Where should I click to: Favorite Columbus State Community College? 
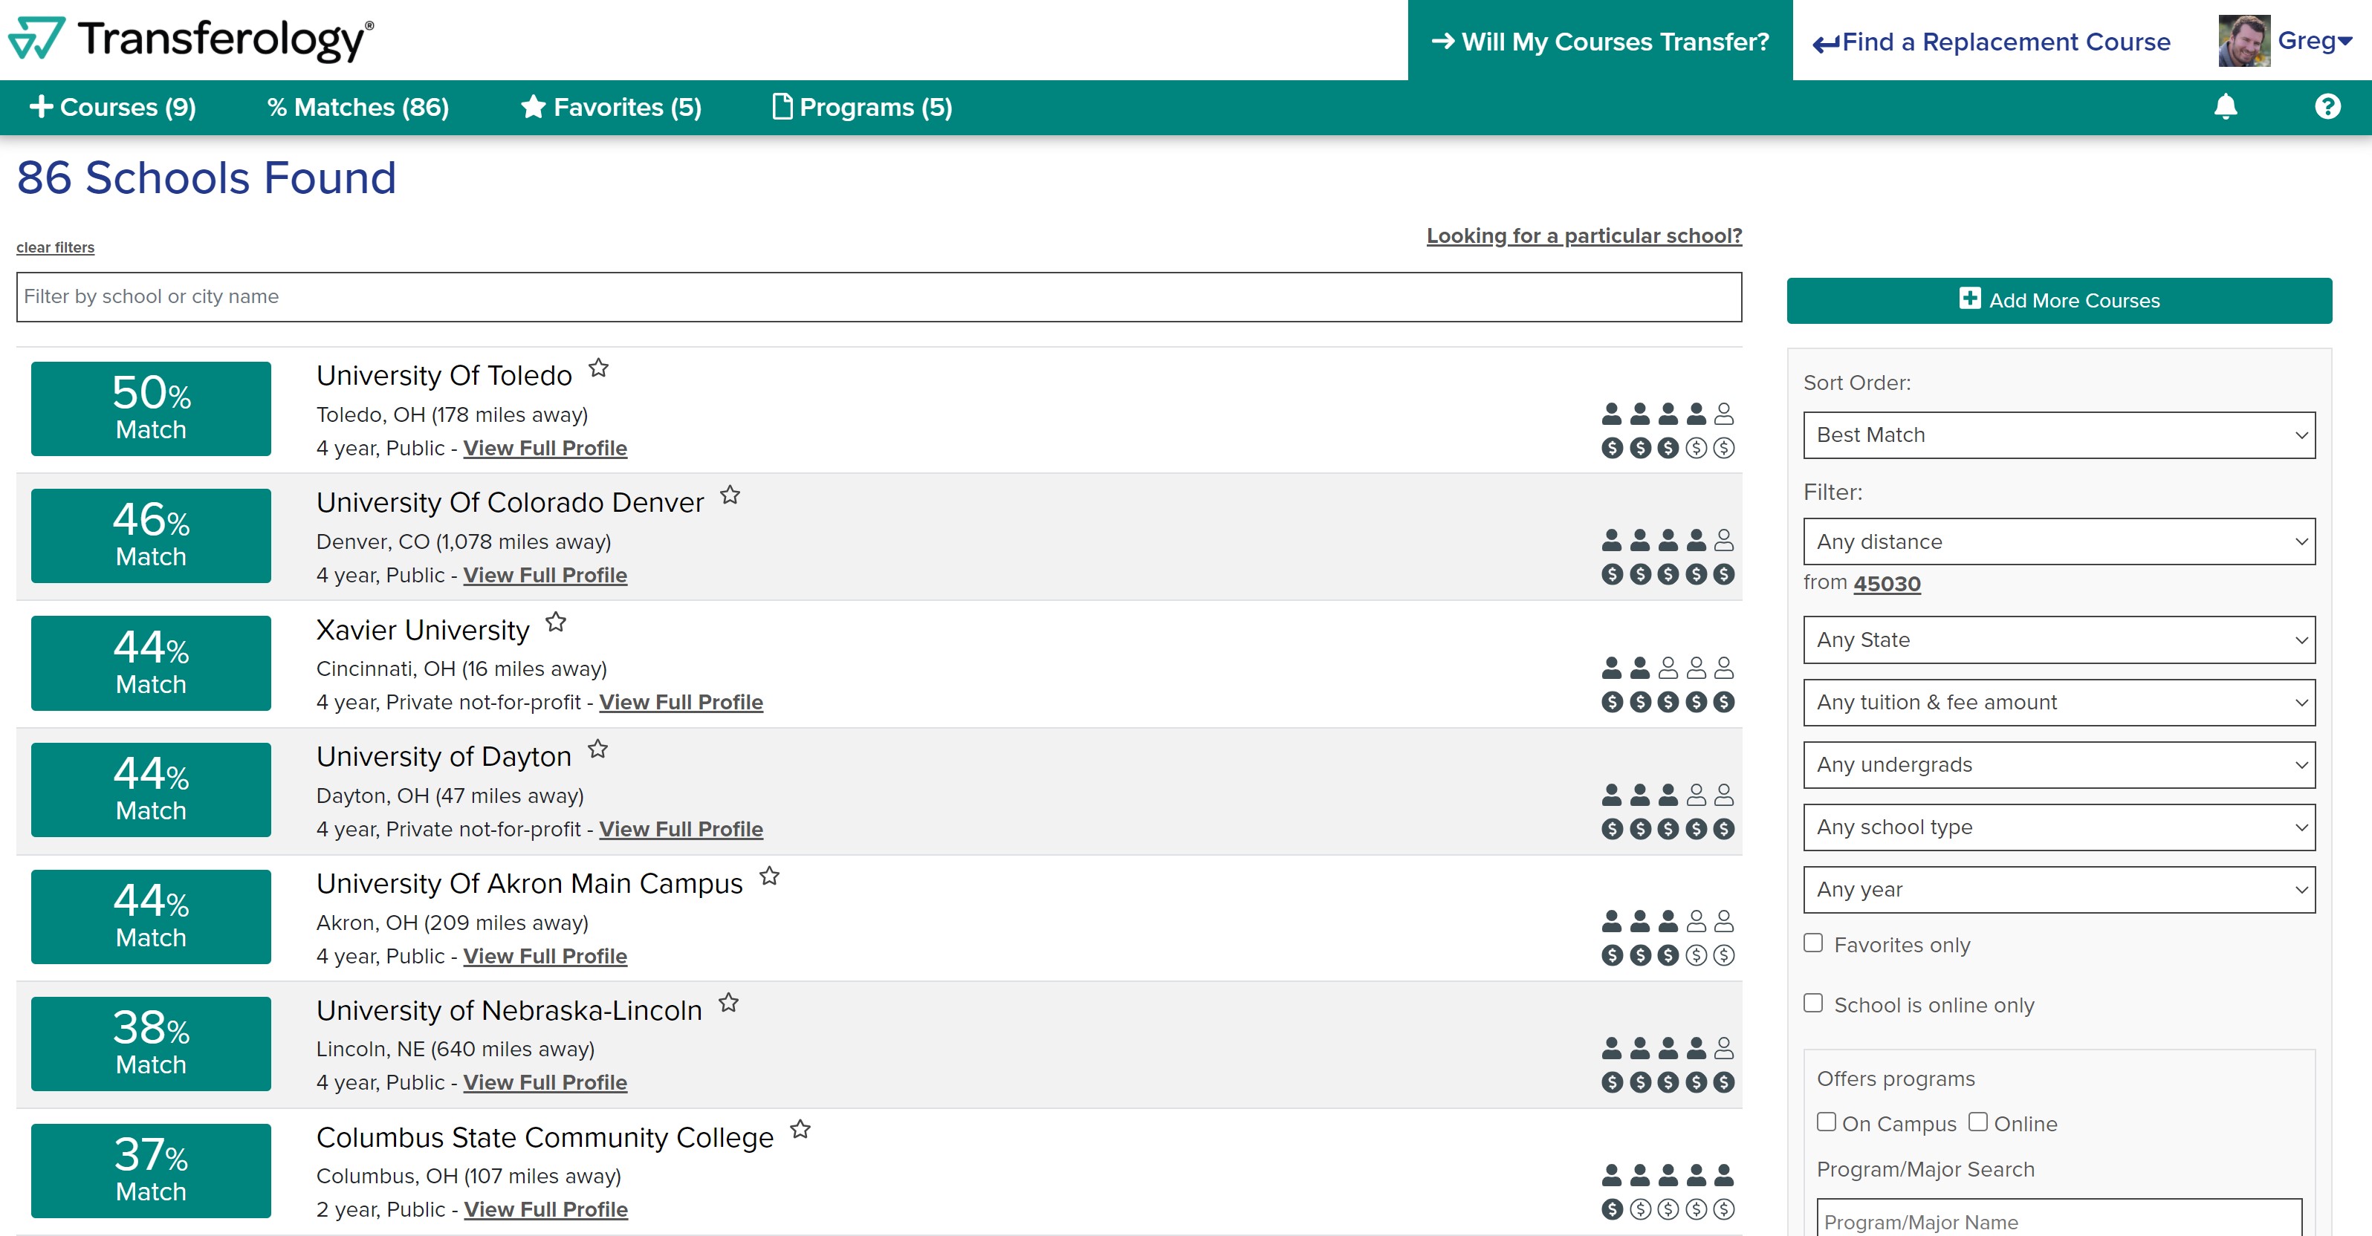point(801,1129)
